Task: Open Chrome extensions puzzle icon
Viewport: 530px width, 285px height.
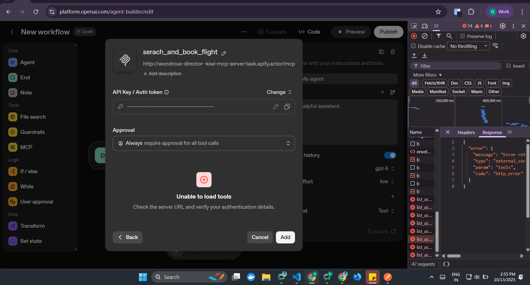Action: (471, 12)
